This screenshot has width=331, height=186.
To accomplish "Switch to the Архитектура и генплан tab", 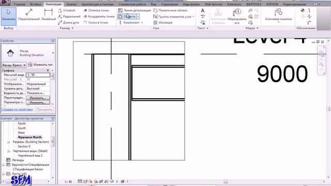I will click(x=98, y=4).
